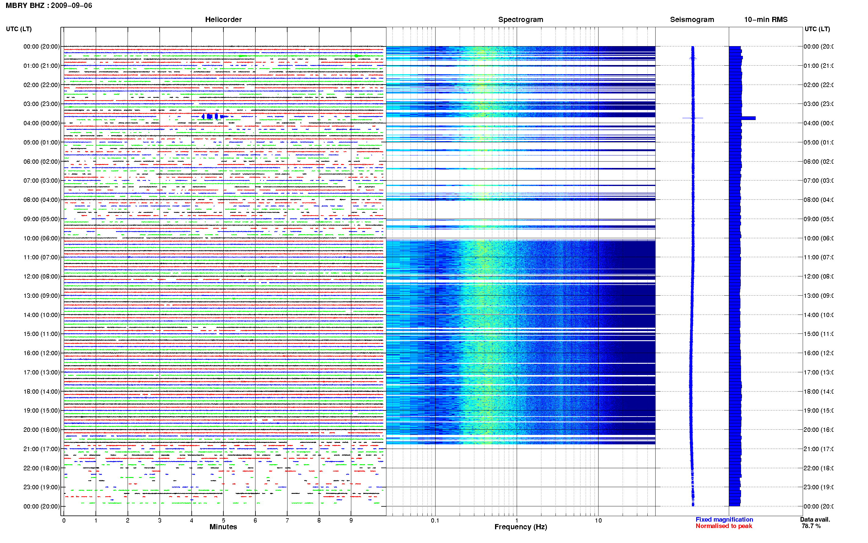Click the left '12:00 (08:00)' time label
The width and height of the screenshot is (868, 543).
41,276
